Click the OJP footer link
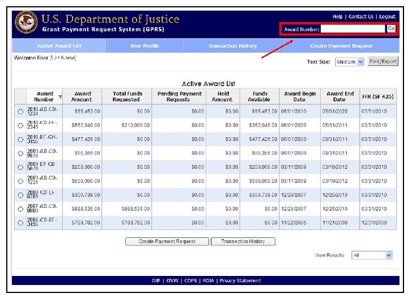 click(156, 280)
